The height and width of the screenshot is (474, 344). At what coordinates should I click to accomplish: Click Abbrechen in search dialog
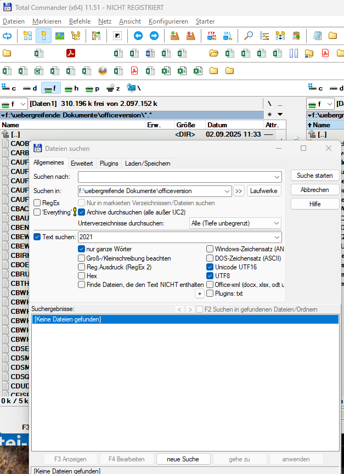coord(315,190)
